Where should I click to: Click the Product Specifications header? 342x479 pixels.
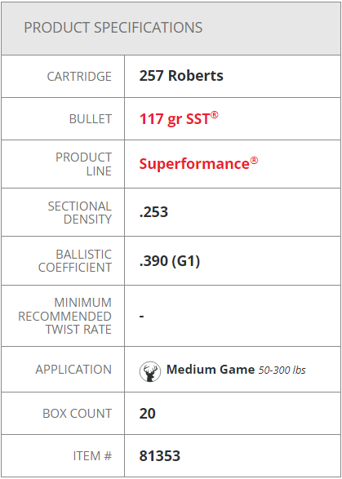tap(113, 28)
